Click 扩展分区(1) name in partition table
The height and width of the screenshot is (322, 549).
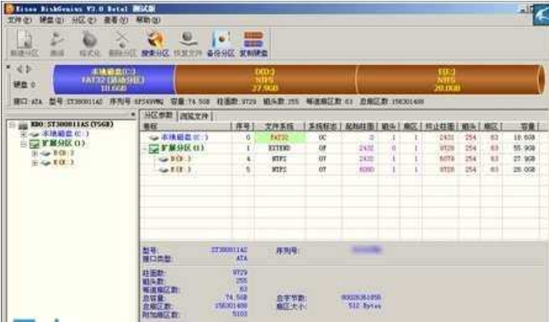182,149
